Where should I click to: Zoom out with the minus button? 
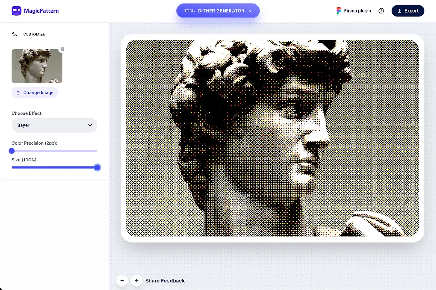(x=122, y=281)
